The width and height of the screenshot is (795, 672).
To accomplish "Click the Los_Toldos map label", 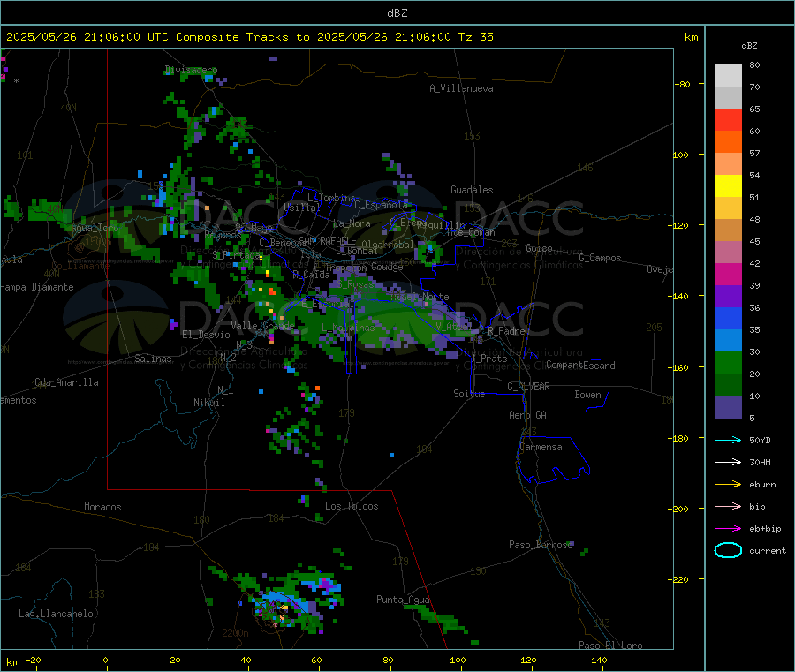I will (352, 506).
